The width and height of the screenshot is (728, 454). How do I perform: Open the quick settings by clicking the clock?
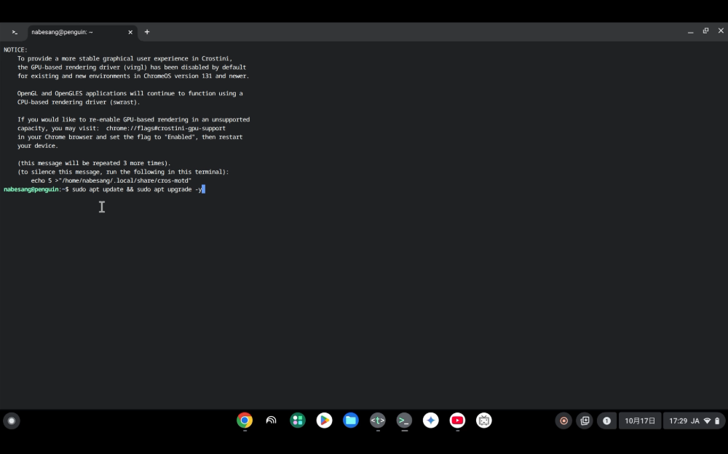(681, 421)
